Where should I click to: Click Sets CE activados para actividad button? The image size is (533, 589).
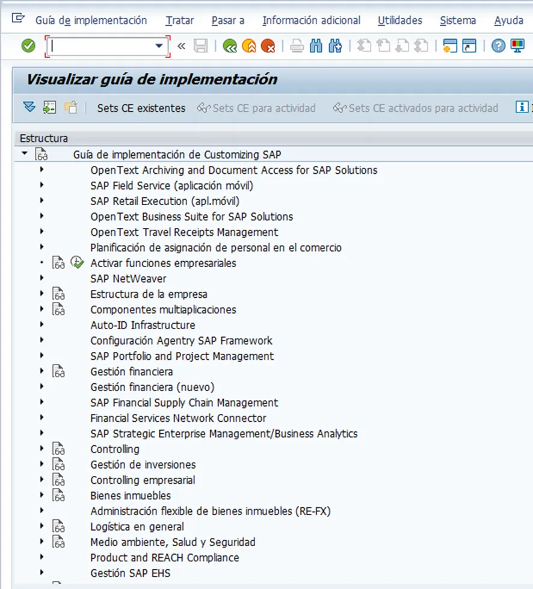(416, 108)
